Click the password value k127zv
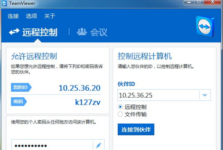 pos(88,102)
